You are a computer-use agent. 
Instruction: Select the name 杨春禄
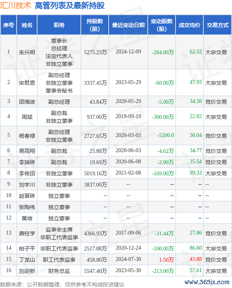pyautogui.click(x=27, y=136)
